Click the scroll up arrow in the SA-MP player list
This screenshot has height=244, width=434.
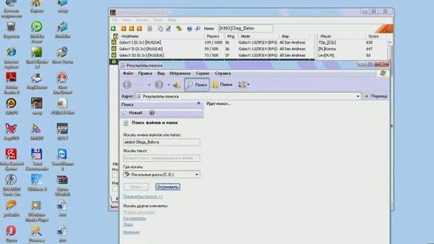click(x=390, y=42)
